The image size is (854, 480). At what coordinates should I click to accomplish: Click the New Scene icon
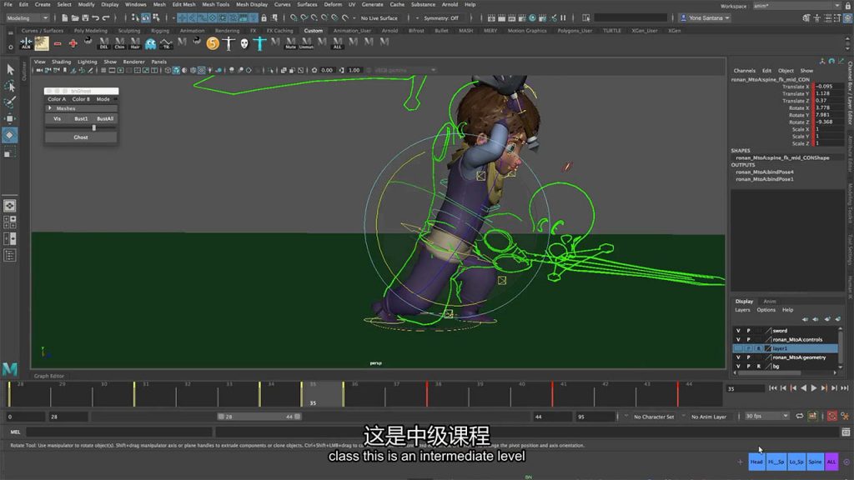tap(64, 18)
